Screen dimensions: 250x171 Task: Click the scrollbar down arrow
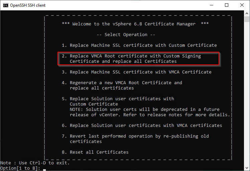click(247, 168)
